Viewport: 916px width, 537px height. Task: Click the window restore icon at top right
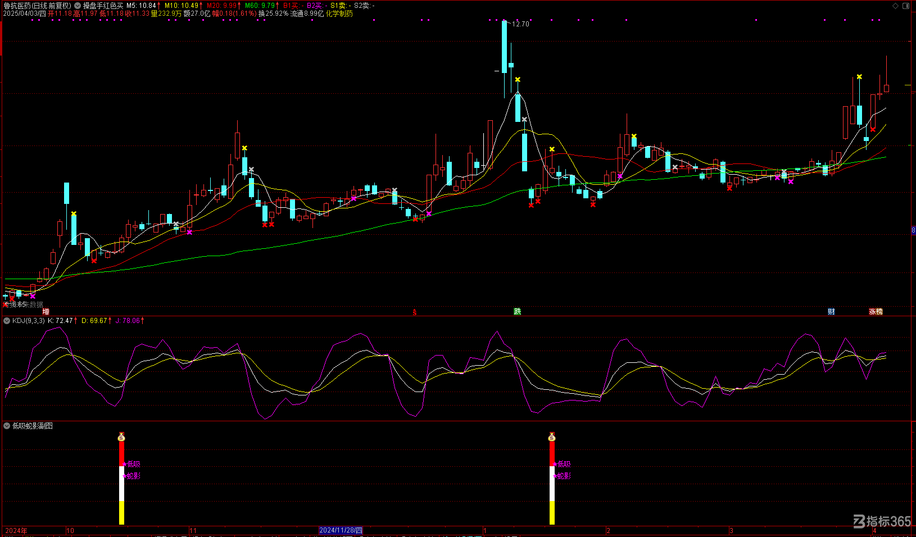coord(906,6)
